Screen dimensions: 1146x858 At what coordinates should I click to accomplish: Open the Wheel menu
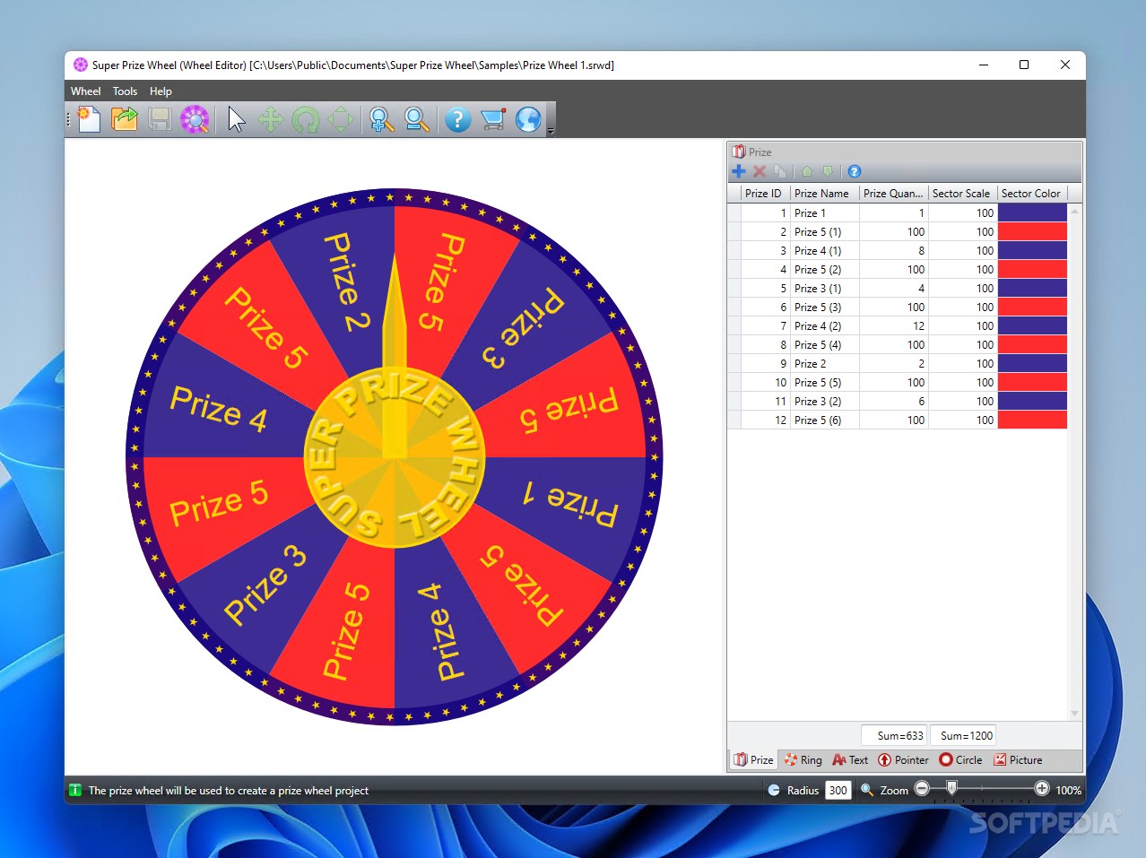pos(86,91)
